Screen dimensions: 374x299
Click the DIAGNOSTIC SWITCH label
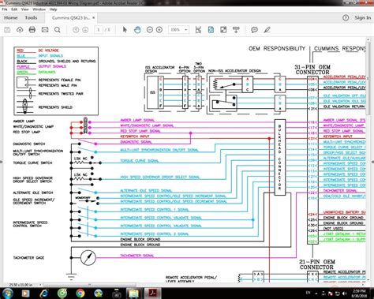pyautogui.click(x=29, y=144)
